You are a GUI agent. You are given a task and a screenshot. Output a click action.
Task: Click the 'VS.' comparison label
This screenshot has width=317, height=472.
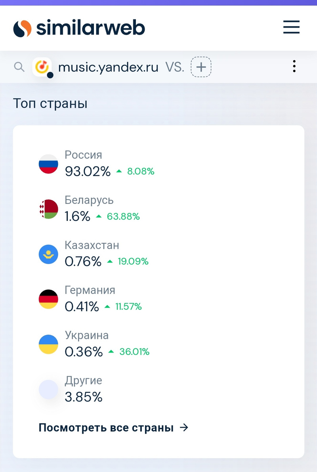175,67
